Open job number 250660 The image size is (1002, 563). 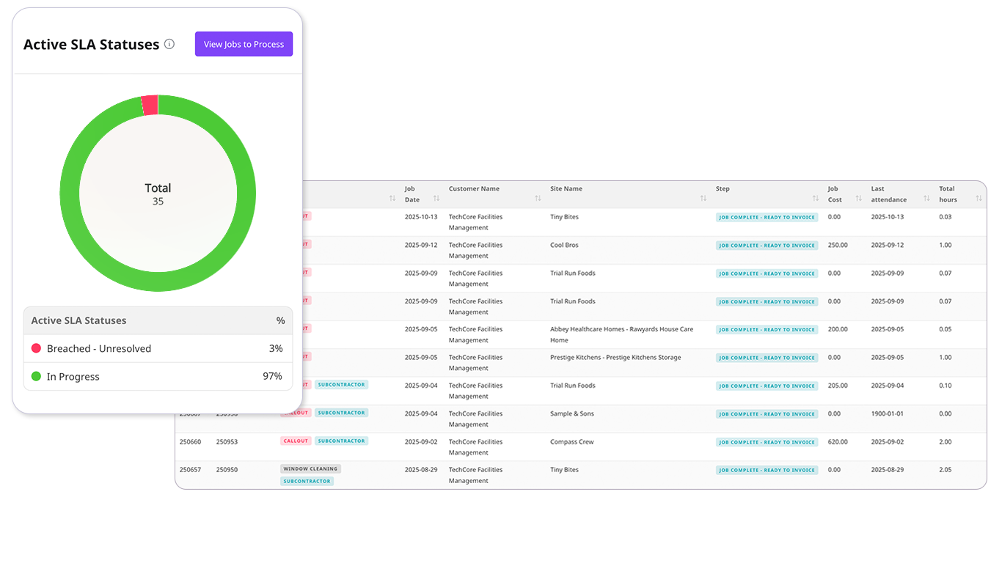(x=190, y=442)
